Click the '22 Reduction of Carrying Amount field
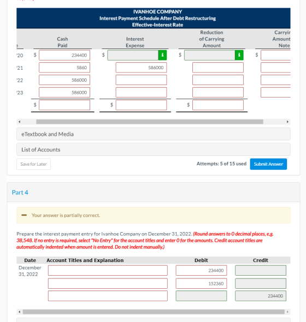This screenshot has width=306, height=322. [218, 80]
